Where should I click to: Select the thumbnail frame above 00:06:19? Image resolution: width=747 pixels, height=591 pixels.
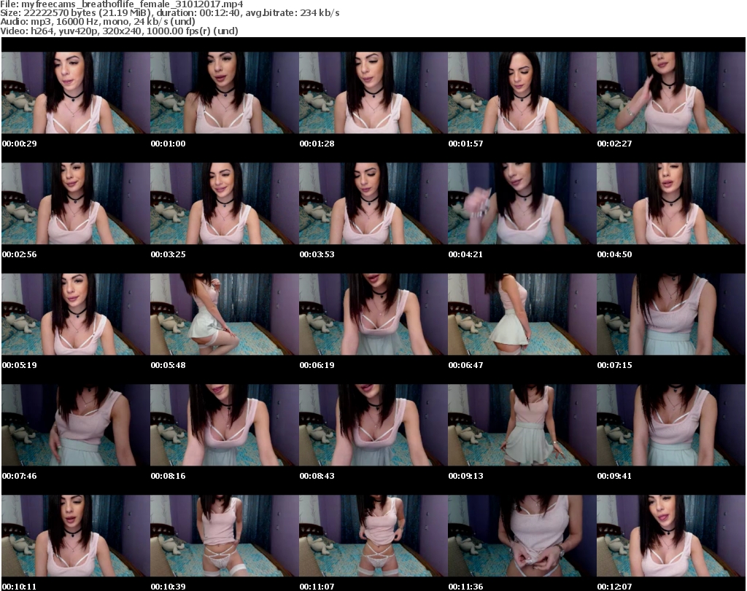tap(373, 314)
